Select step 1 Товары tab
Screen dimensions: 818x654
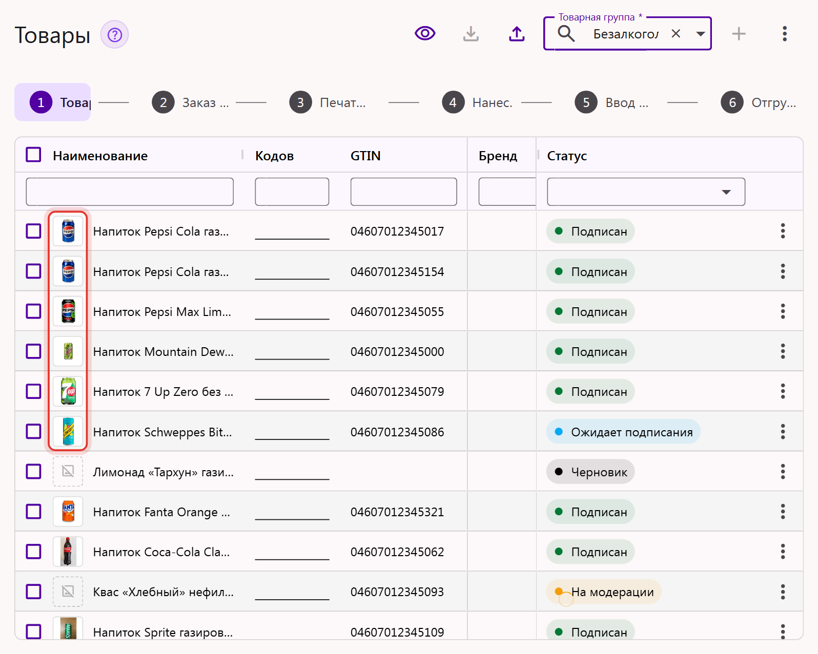coord(53,102)
